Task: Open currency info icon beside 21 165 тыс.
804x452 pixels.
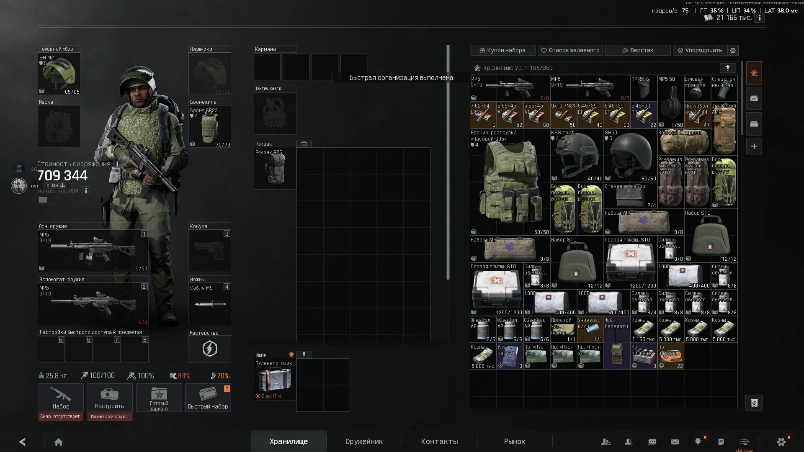Action: pos(759,18)
